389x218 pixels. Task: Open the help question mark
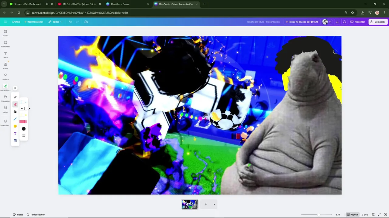pyautogui.click(x=385, y=215)
